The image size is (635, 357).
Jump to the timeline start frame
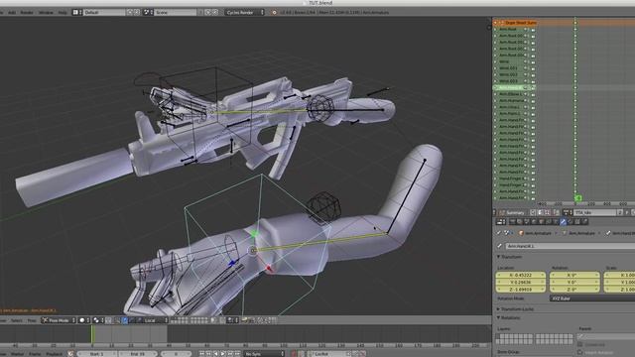click(x=201, y=354)
